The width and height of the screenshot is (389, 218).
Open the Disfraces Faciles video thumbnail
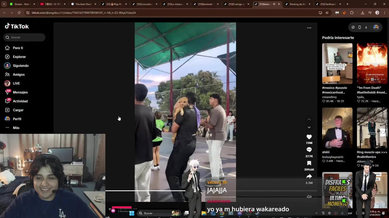(x=337, y=190)
